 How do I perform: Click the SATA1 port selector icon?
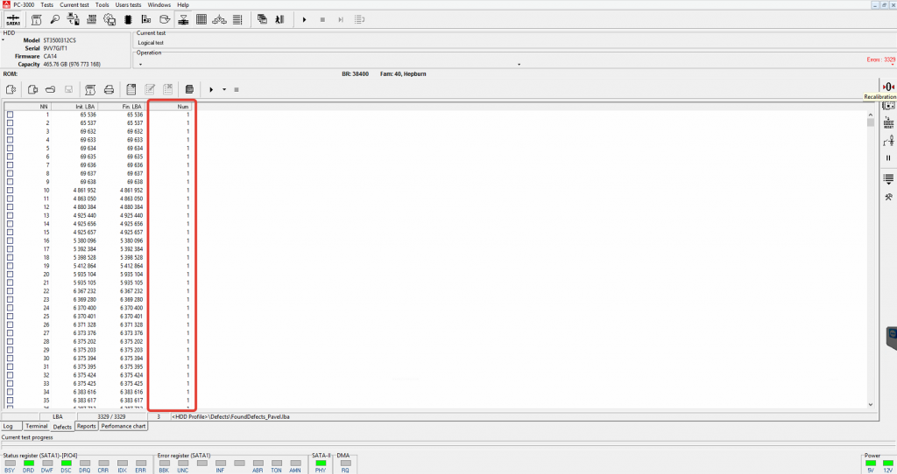pyautogui.click(x=14, y=19)
